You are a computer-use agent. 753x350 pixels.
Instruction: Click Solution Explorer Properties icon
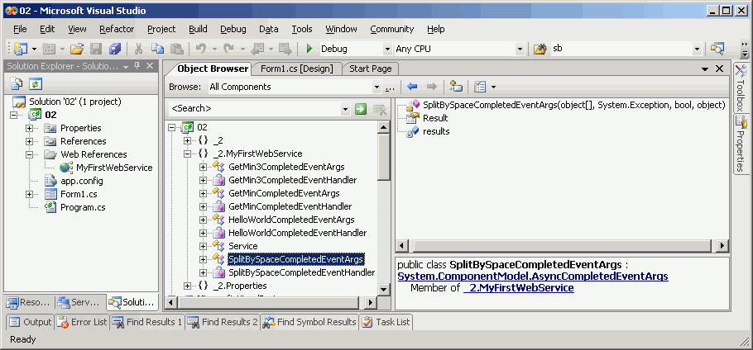(17, 84)
